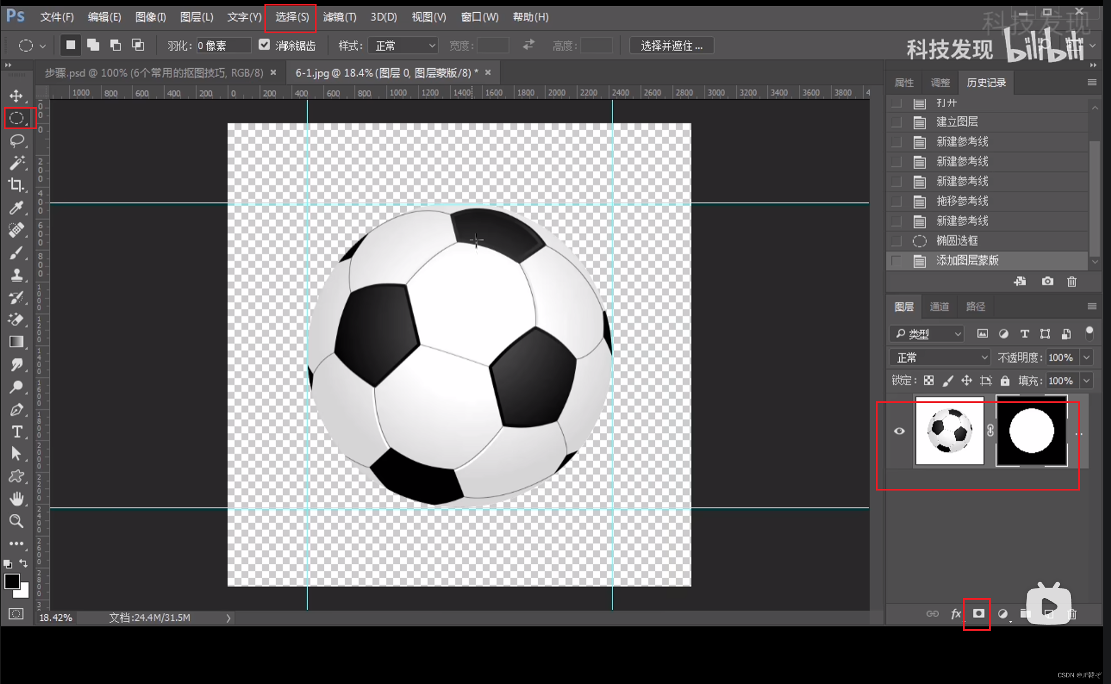The height and width of the screenshot is (684, 1111).
Task: Open the 样式 style dropdown
Action: [x=403, y=45]
